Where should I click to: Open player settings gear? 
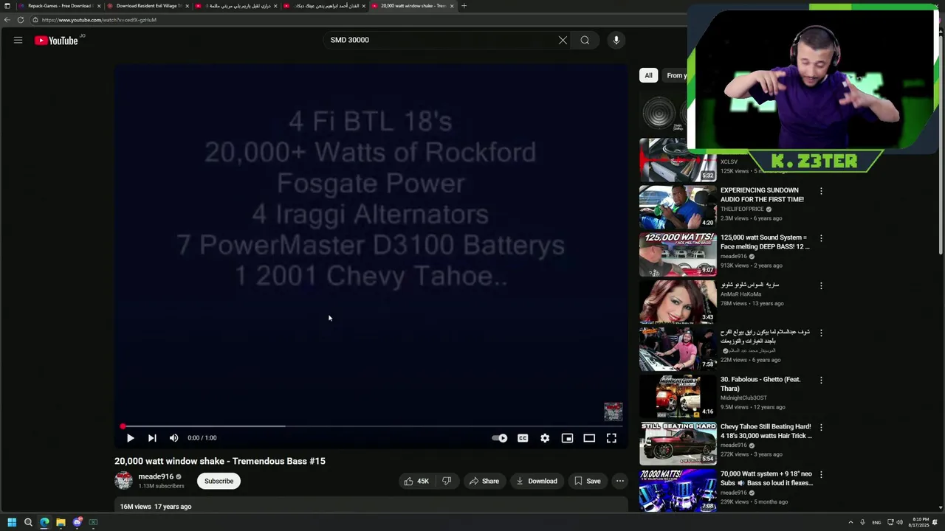pyautogui.click(x=545, y=438)
